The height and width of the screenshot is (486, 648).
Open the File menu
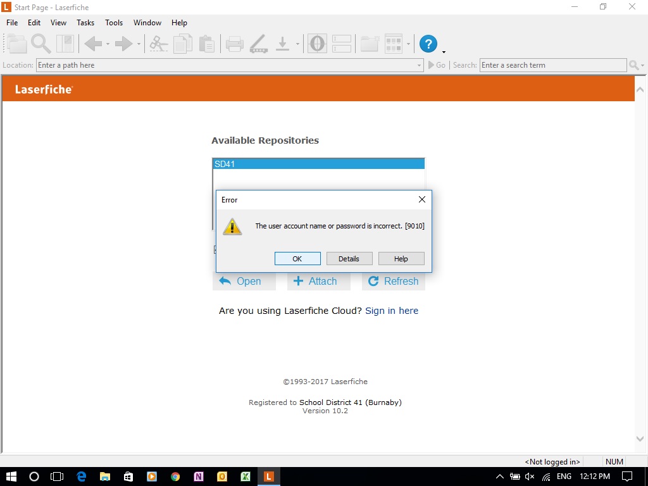click(12, 23)
